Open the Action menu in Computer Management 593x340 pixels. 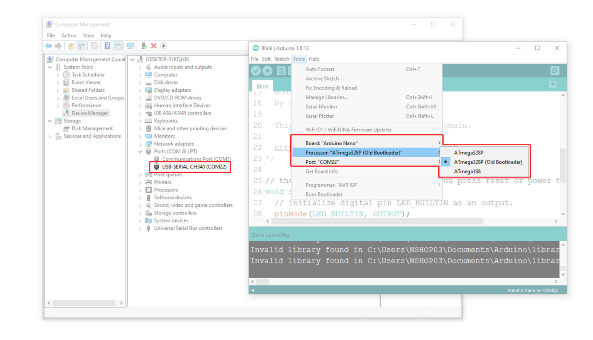69,35
